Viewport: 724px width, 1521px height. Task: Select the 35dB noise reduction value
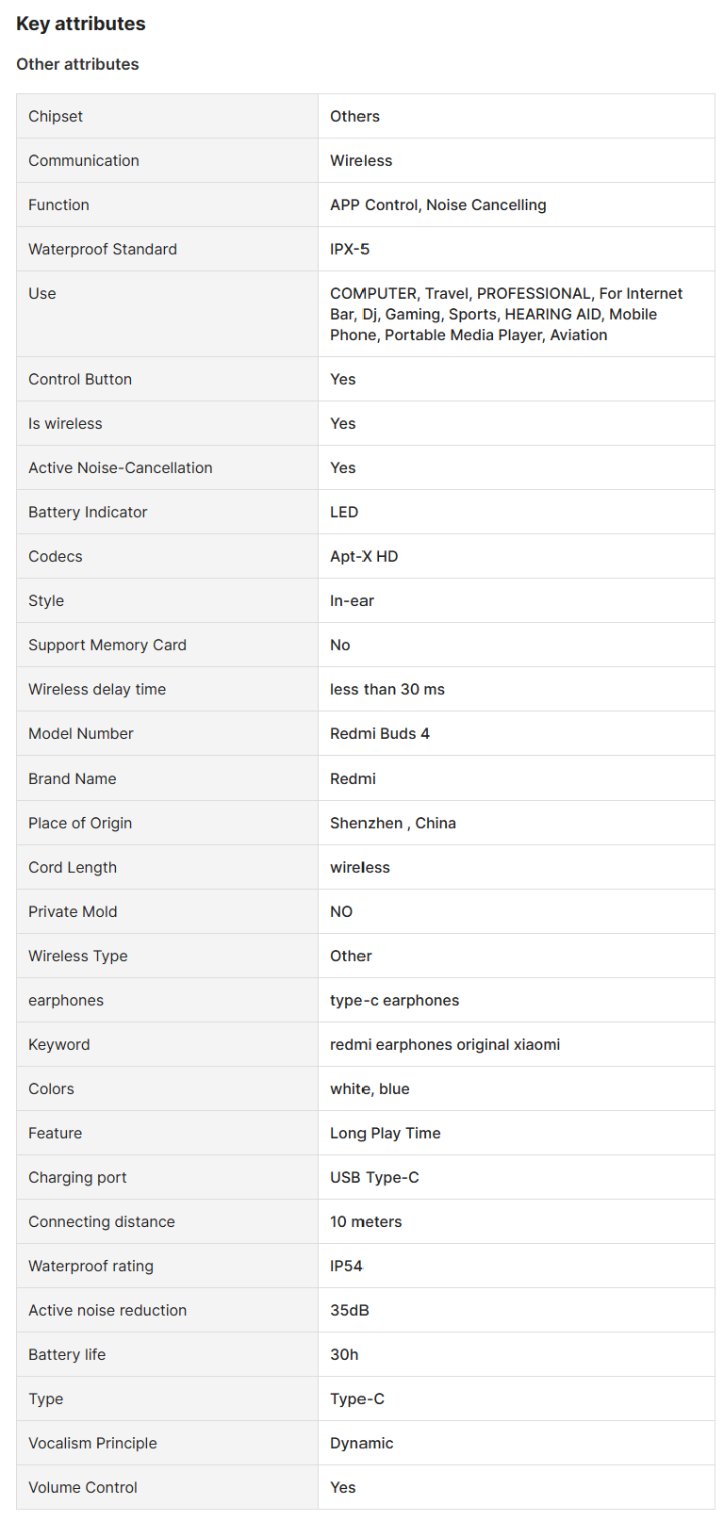pos(350,1310)
